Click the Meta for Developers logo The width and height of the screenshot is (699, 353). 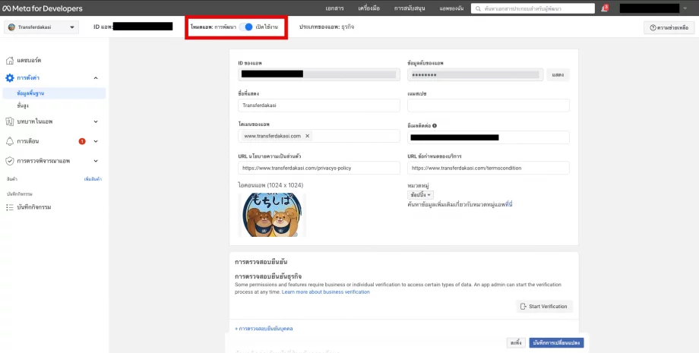(43, 8)
